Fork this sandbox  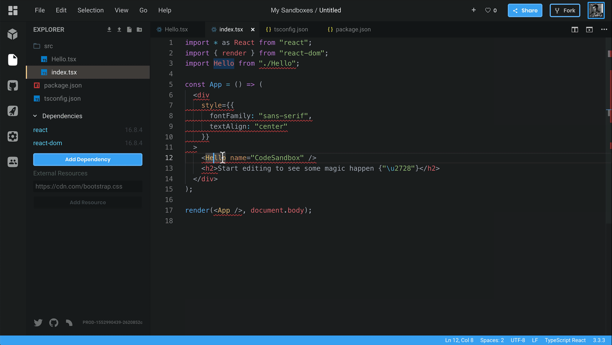(x=565, y=10)
